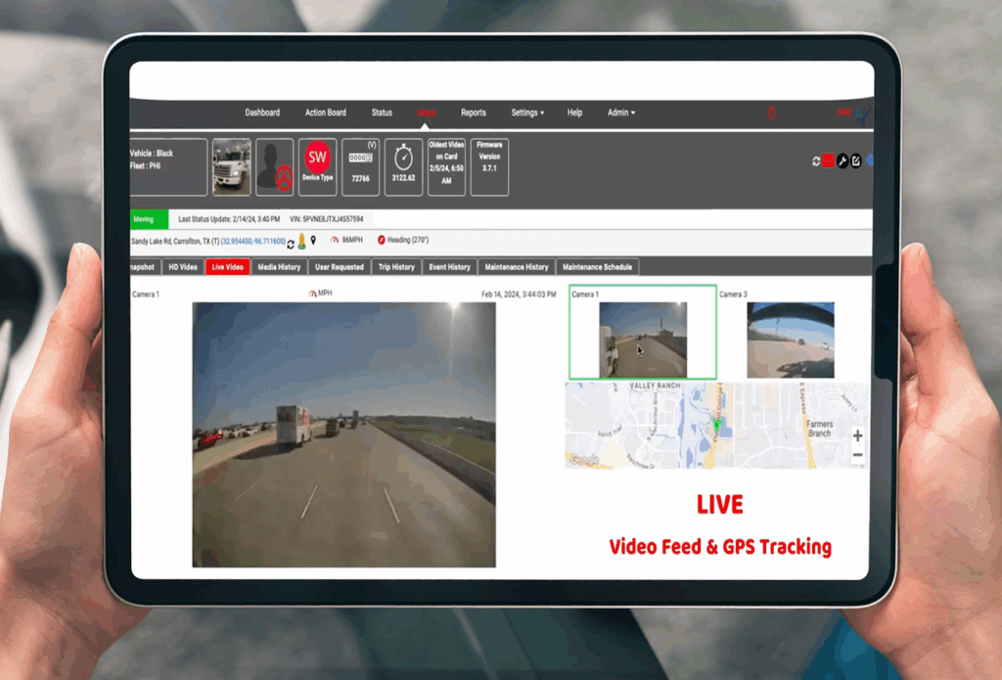1002x680 pixels.
Task: Click the red alert icon in top bar
Action: 771,113
